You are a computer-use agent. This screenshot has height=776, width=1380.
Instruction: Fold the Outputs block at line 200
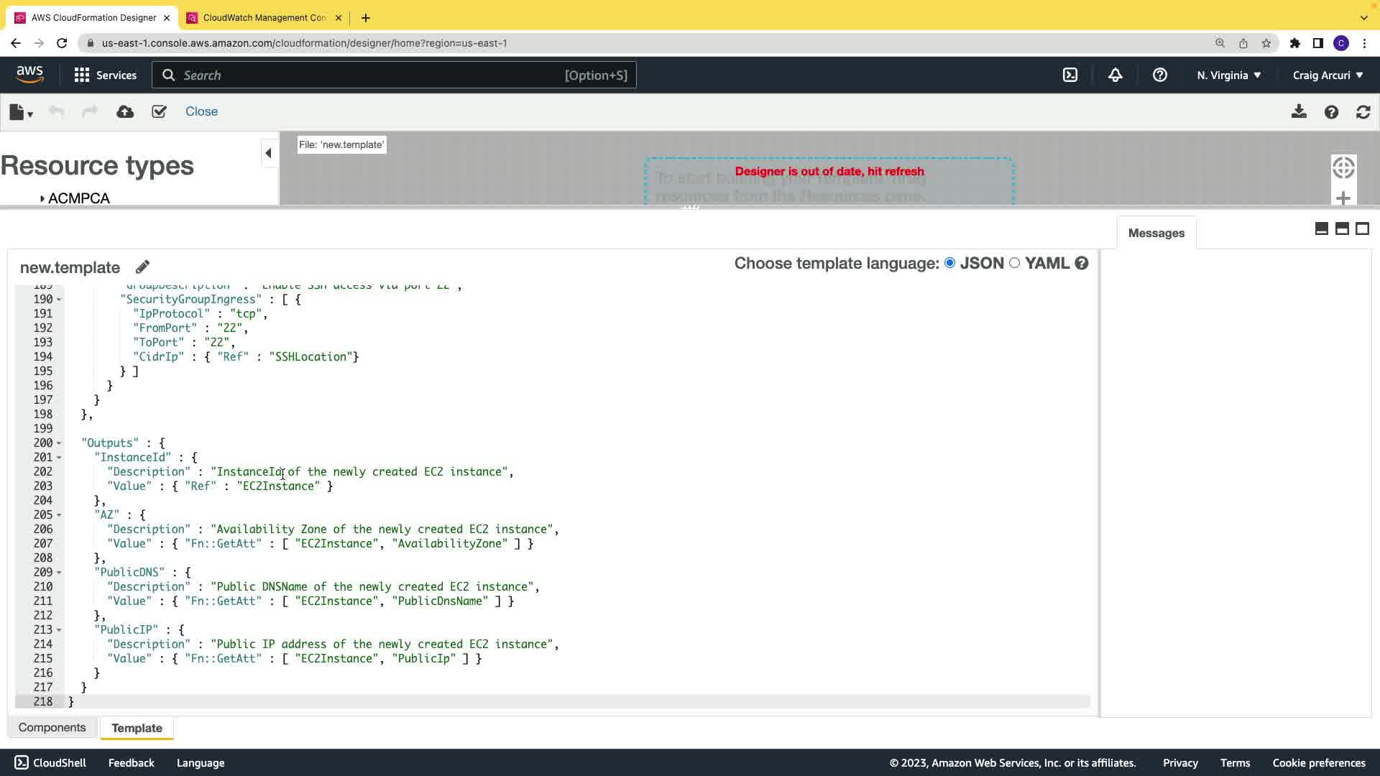(x=59, y=443)
